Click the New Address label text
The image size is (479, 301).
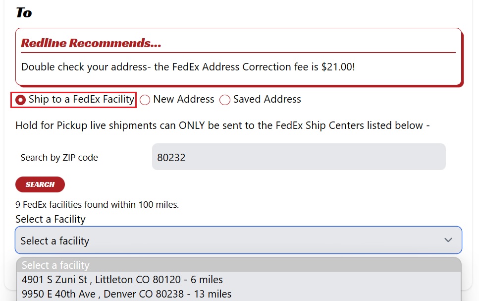(x=184, y=99)
